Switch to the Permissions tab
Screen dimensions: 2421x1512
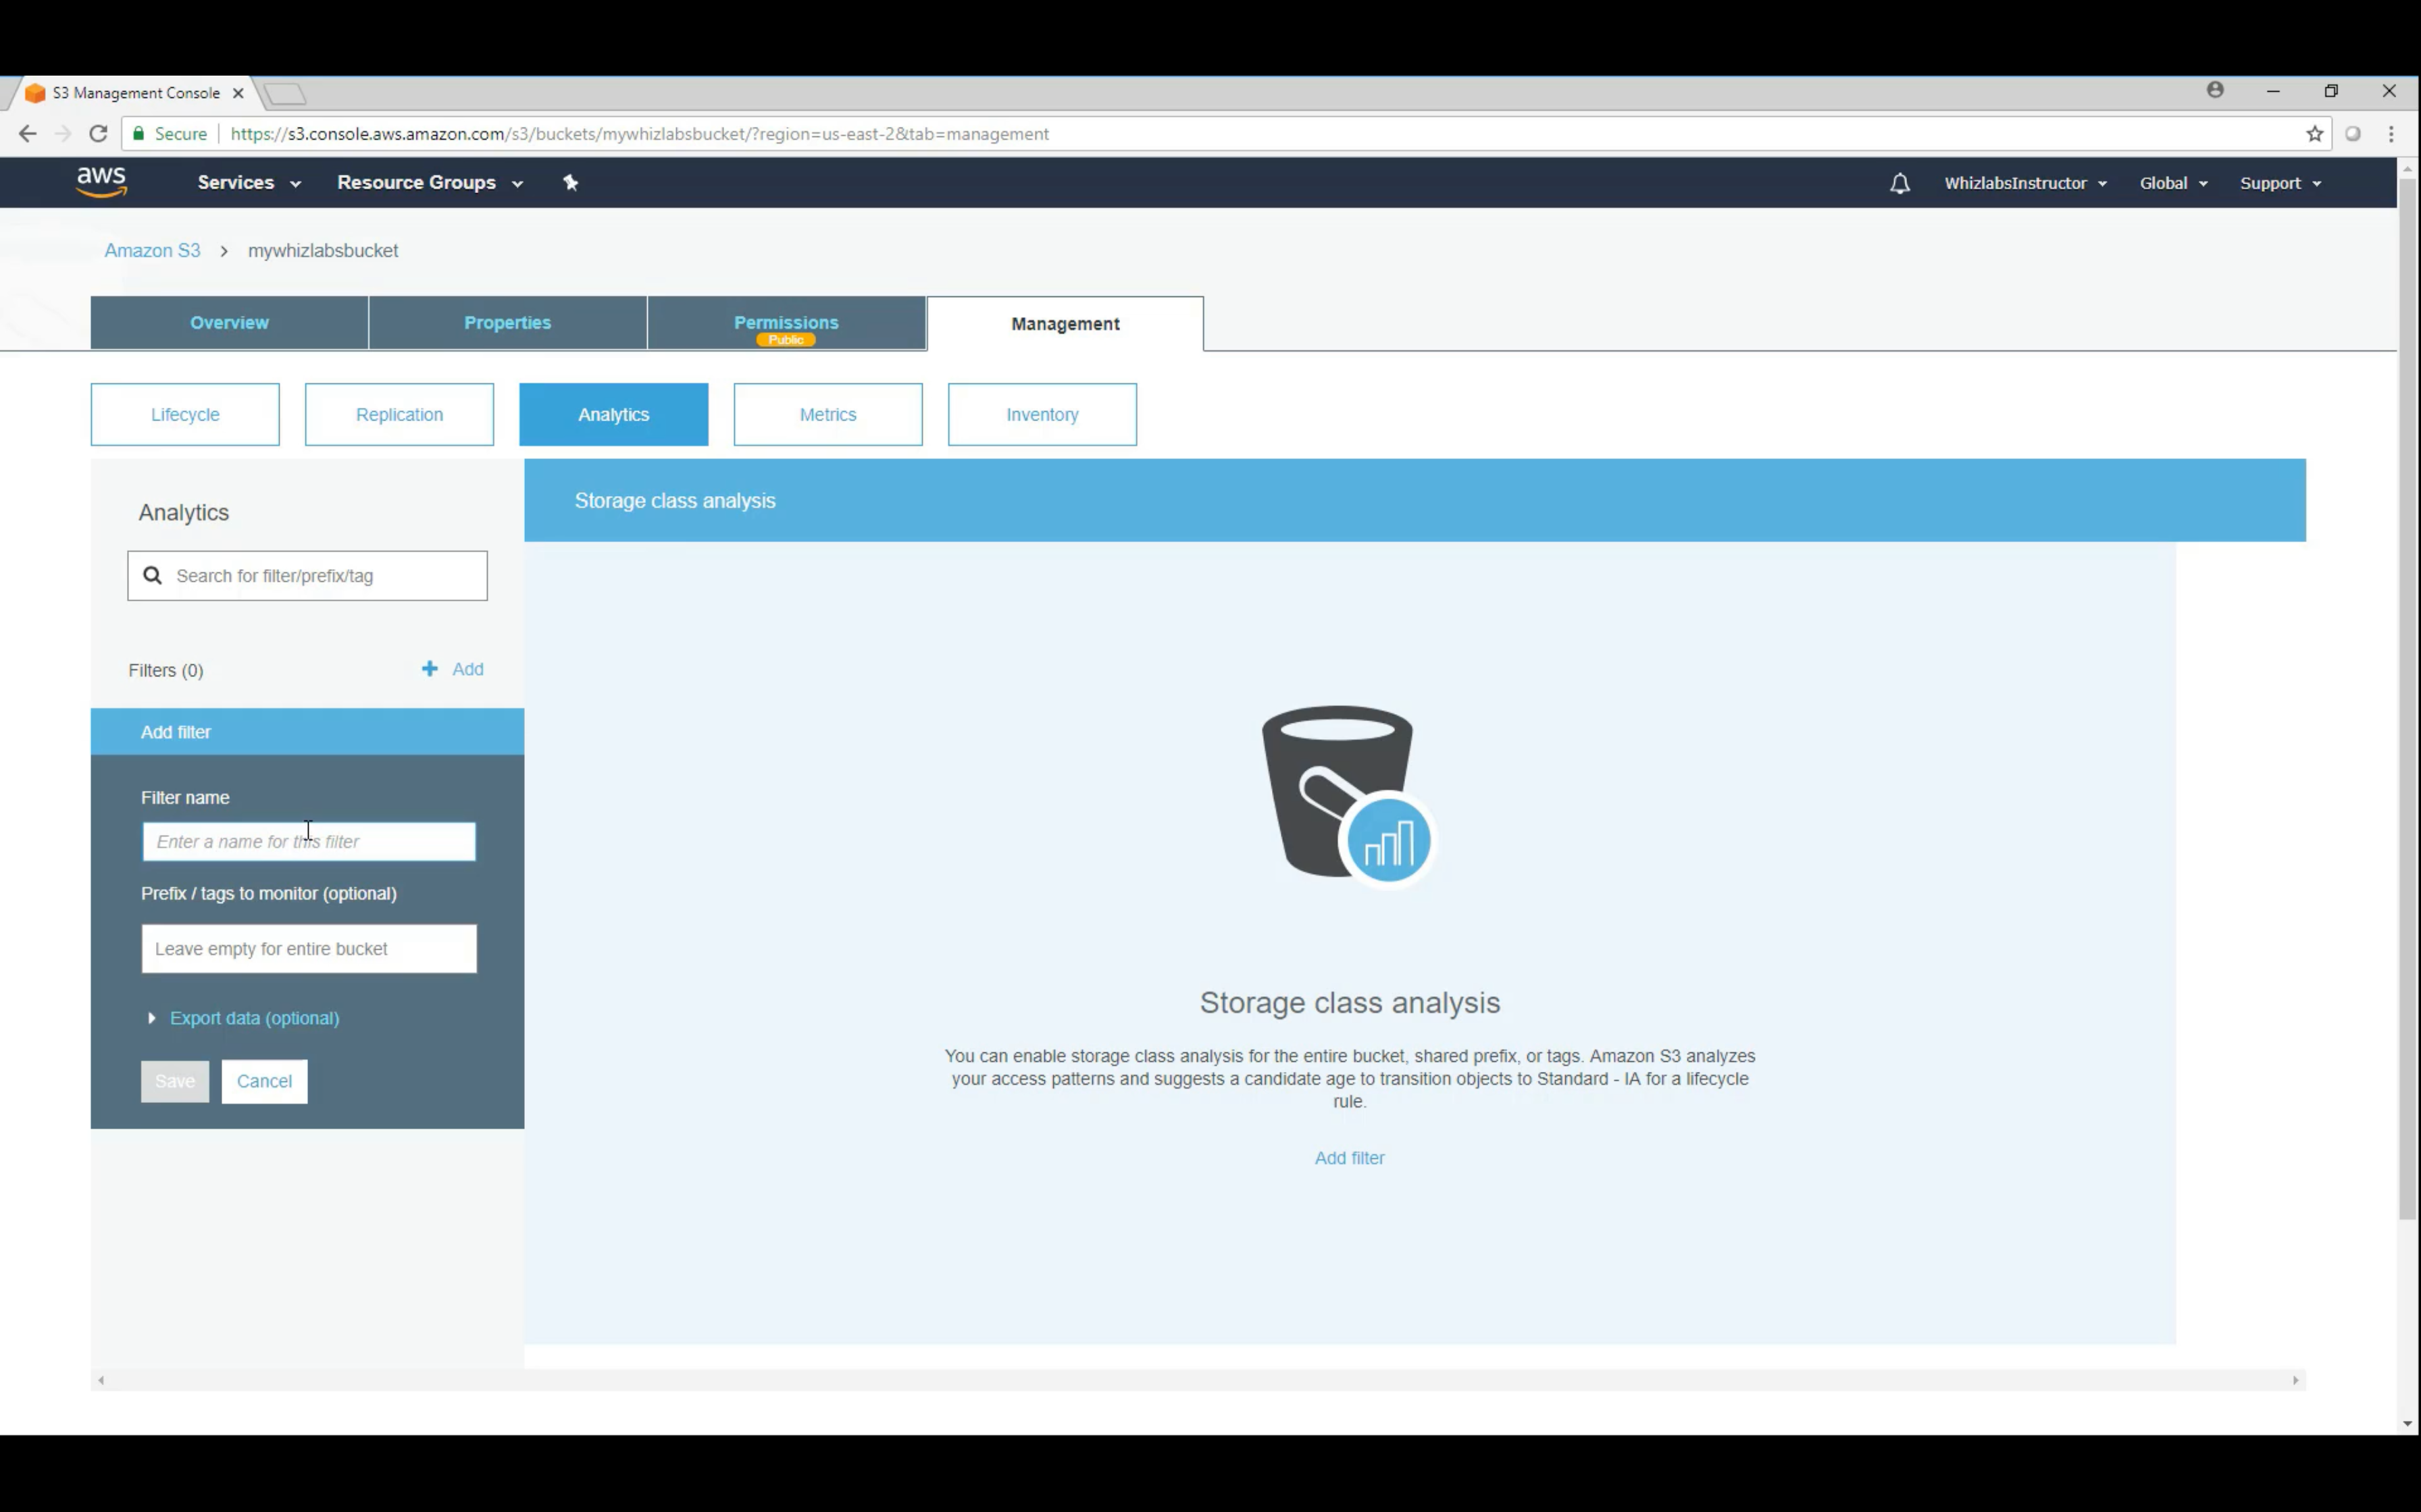pyautogui.click(x=786, y=323)
